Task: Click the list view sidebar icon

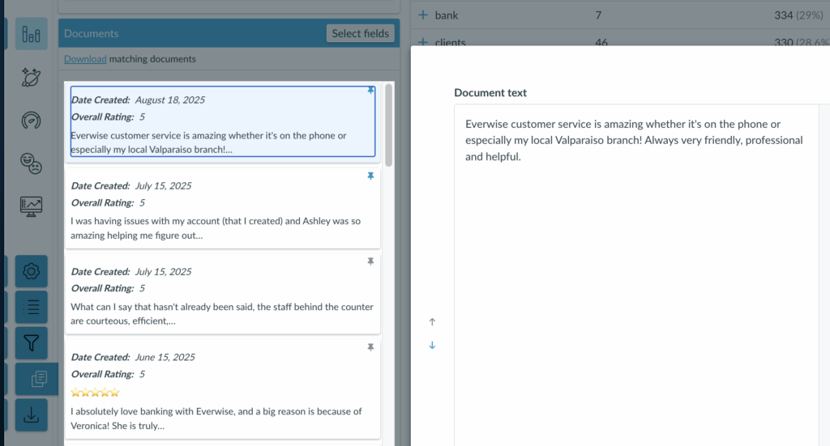Action: (32, 307)
